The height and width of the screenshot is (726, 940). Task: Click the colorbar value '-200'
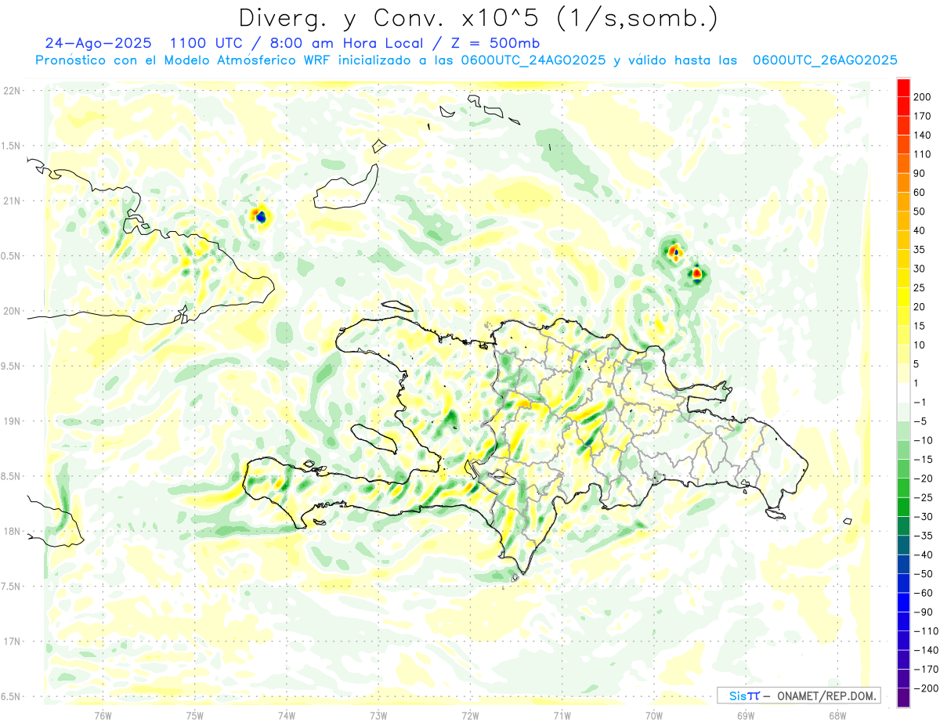click(925, 688)
